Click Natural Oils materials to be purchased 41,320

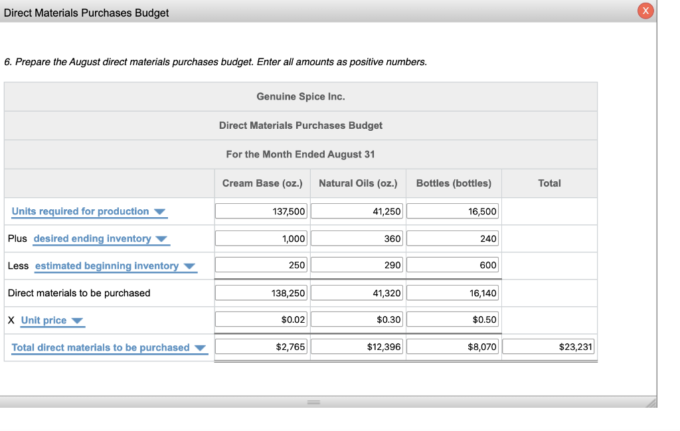(357, 293)
